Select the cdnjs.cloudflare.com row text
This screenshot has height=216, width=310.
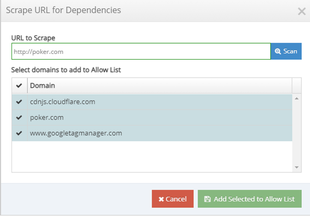[x=62, y=102]
